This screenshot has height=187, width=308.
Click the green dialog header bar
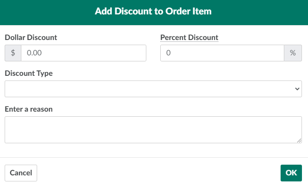click(x=260, y=12)
